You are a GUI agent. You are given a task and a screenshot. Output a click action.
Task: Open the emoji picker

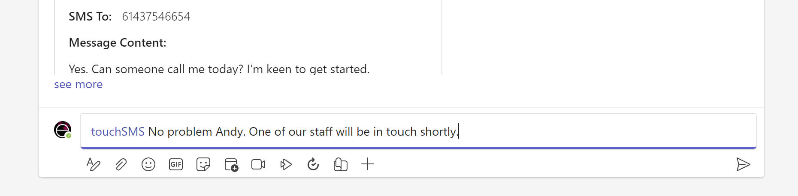(x=148, y=164)
